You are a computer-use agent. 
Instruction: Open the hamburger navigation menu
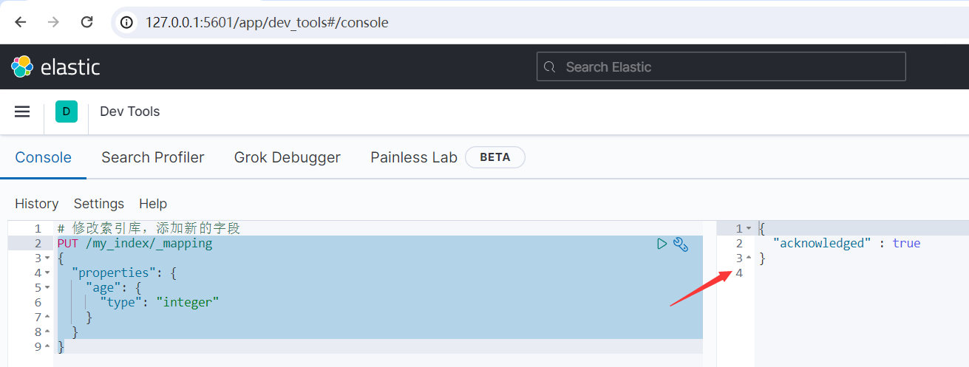(22, 112)
